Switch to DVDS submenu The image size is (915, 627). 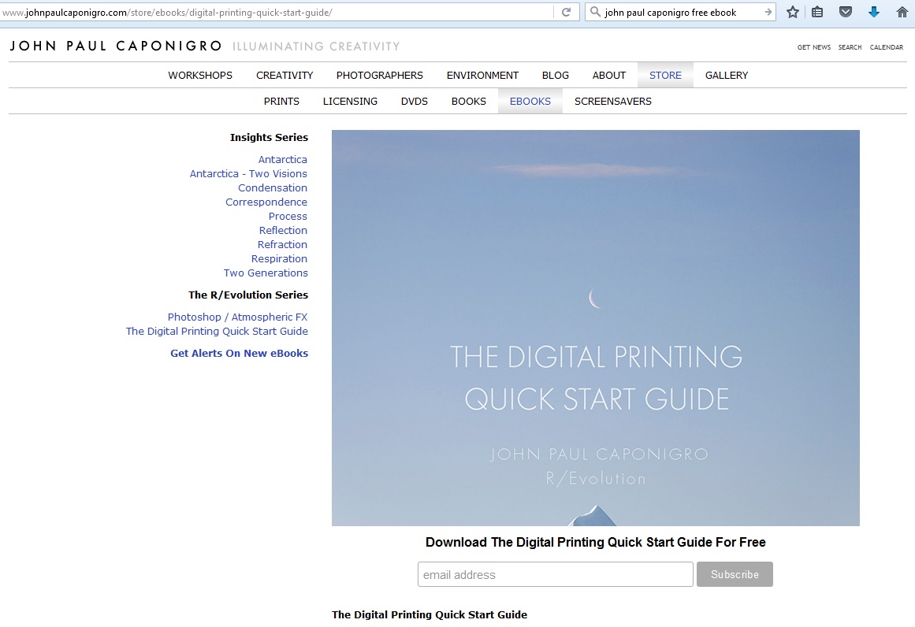tap(415, 101)
